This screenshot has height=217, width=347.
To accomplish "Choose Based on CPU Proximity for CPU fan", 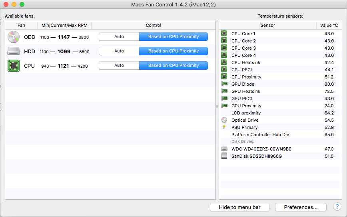I will click(x=173, y=65).
